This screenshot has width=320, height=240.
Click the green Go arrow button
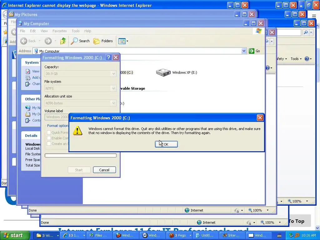252,51
